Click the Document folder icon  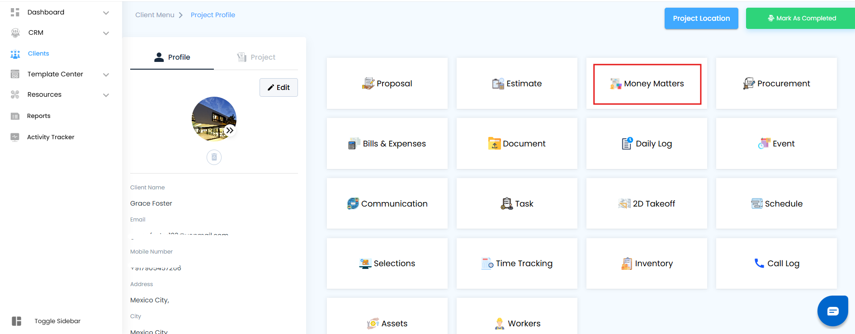[494, 144]
